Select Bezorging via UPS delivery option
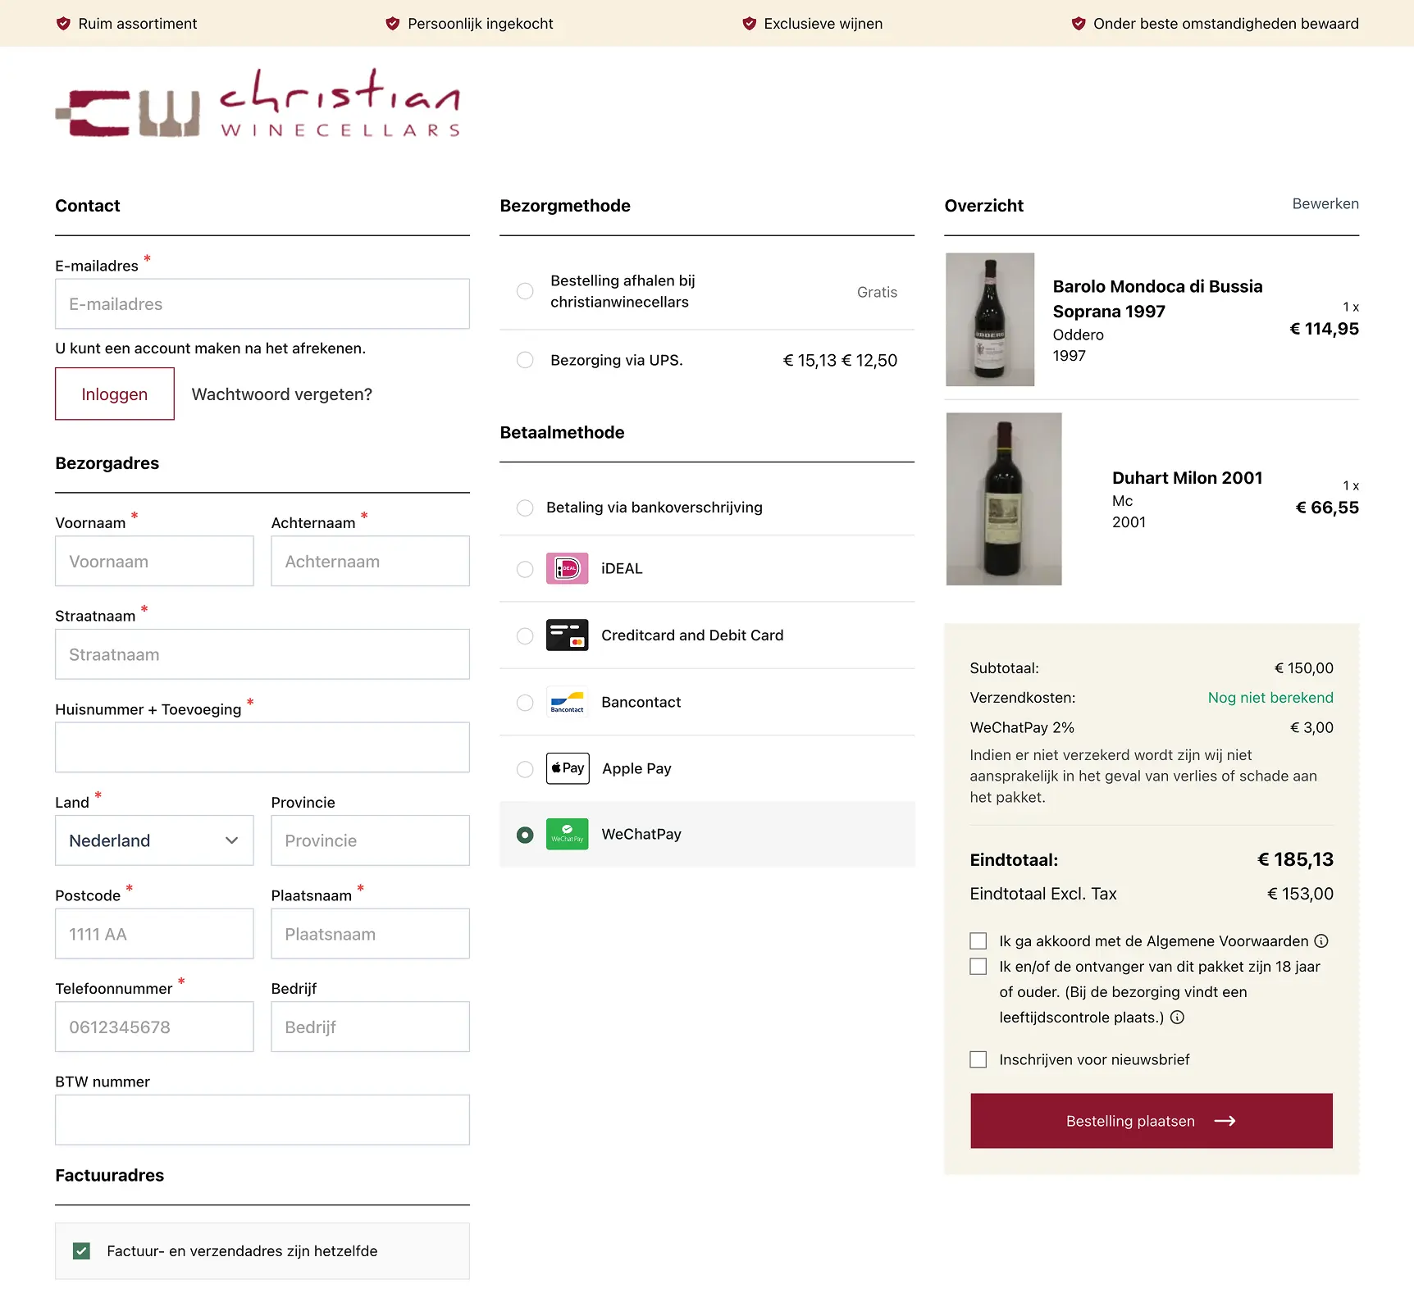This screenshot has height=1307, width=1414. 525,360
